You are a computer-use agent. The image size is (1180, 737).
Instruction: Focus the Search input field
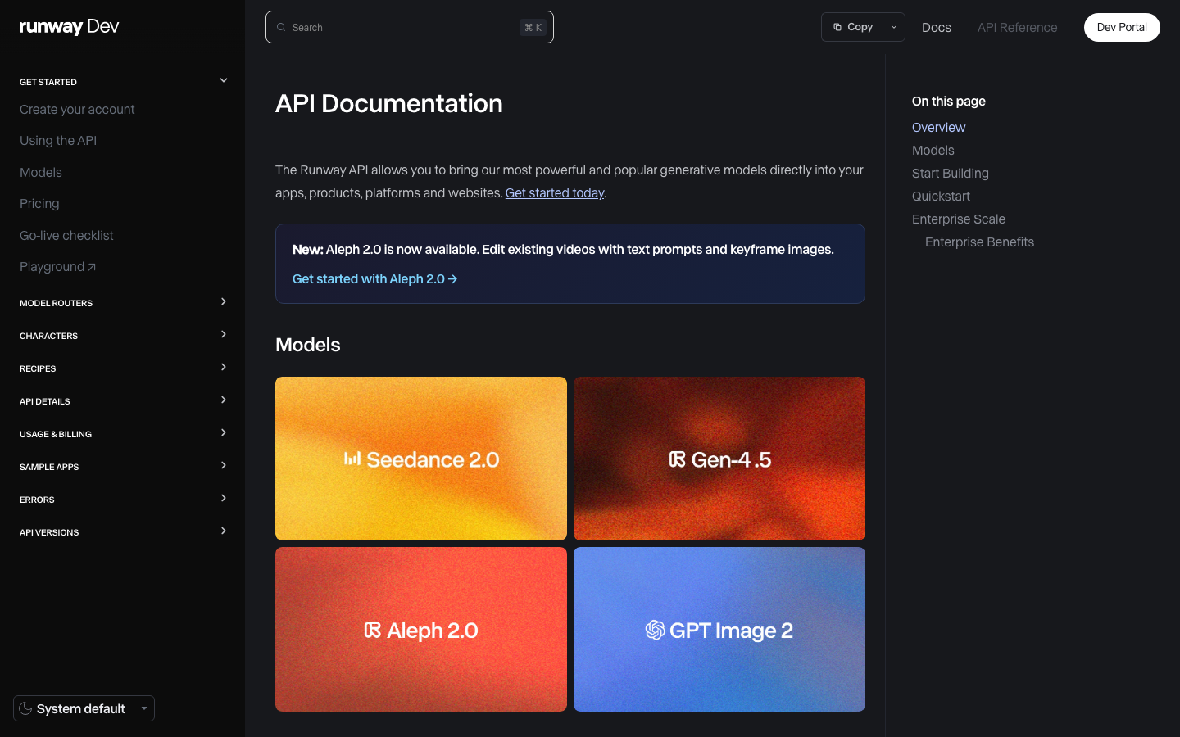point(410,27)
